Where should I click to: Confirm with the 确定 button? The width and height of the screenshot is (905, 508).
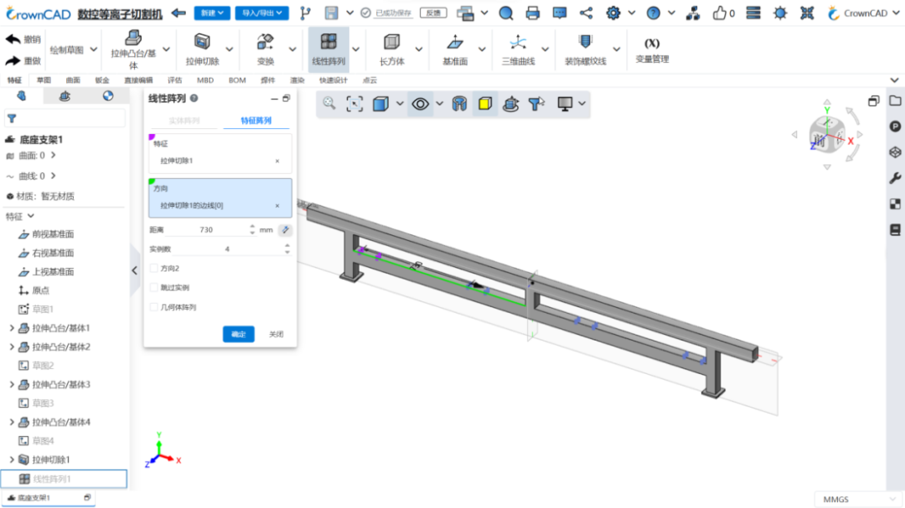point(238,334)
